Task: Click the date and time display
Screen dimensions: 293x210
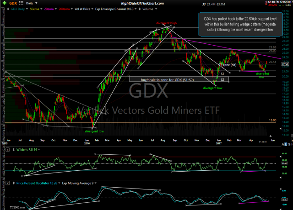Action: [278, 2]
